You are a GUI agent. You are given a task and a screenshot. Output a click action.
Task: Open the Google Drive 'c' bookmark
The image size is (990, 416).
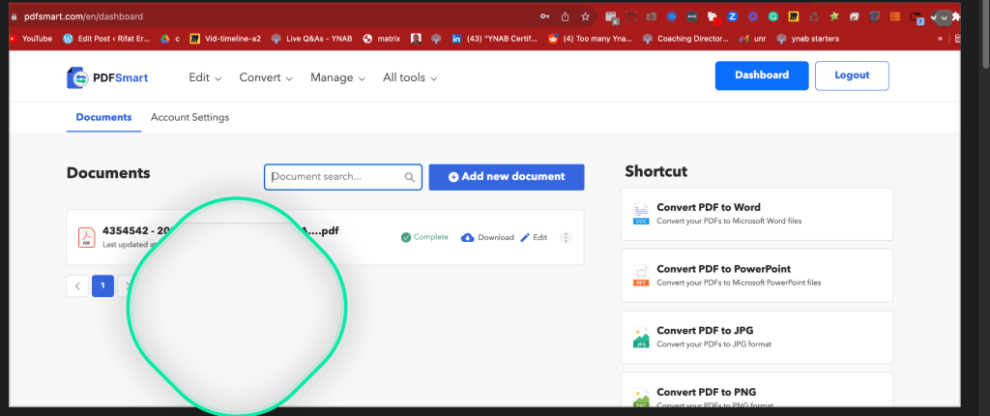(170, 39)
